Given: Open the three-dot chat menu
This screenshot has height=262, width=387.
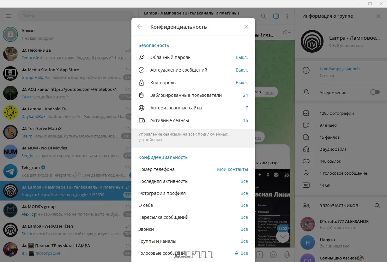Looking at the screenshot, I should click(x=287, y=16).
